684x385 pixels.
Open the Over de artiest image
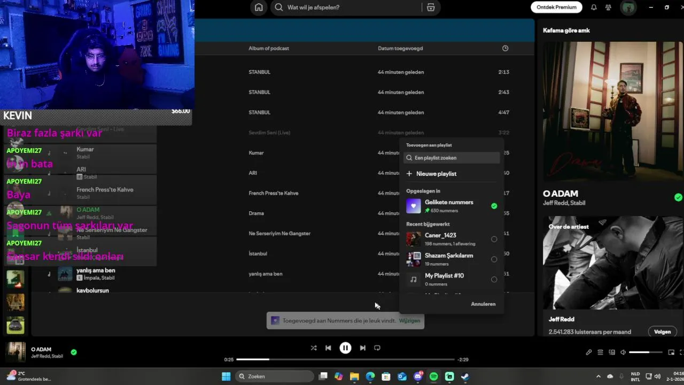[x=613, y=264]
